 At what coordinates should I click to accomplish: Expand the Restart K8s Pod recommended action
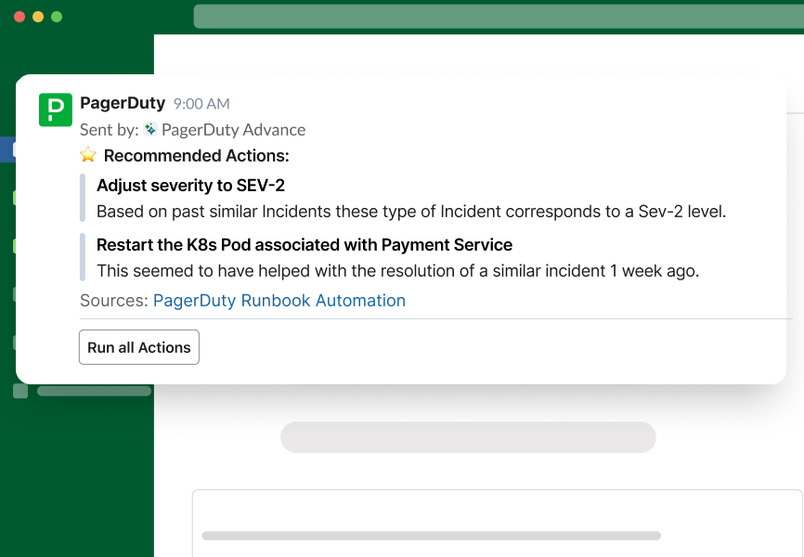[x=304, y=244]
